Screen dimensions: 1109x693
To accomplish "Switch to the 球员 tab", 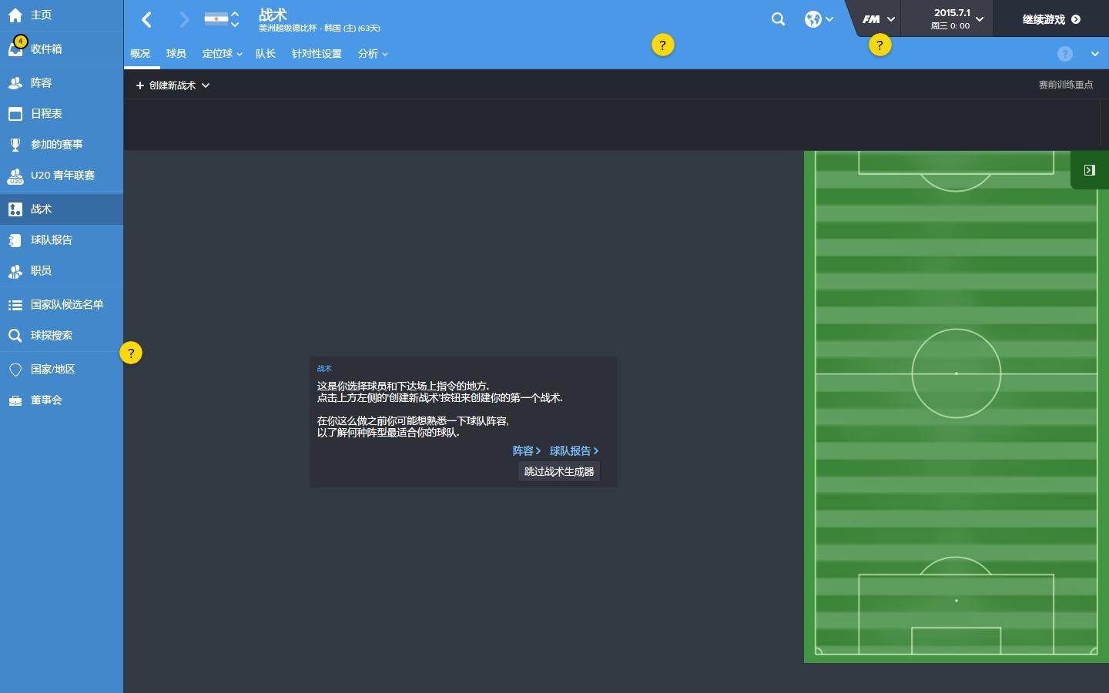I will (x=176, y=54).
